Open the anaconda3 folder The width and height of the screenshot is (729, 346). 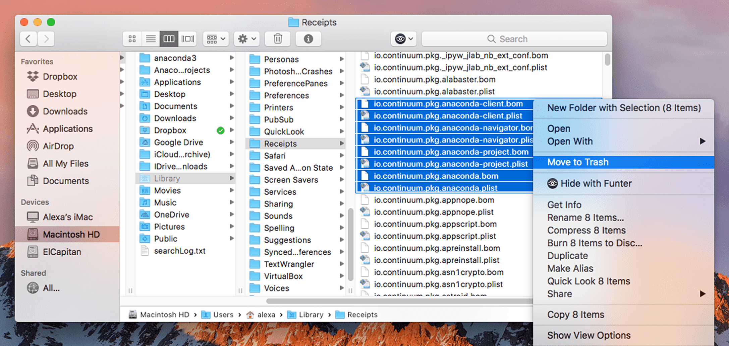pos(175,58)
